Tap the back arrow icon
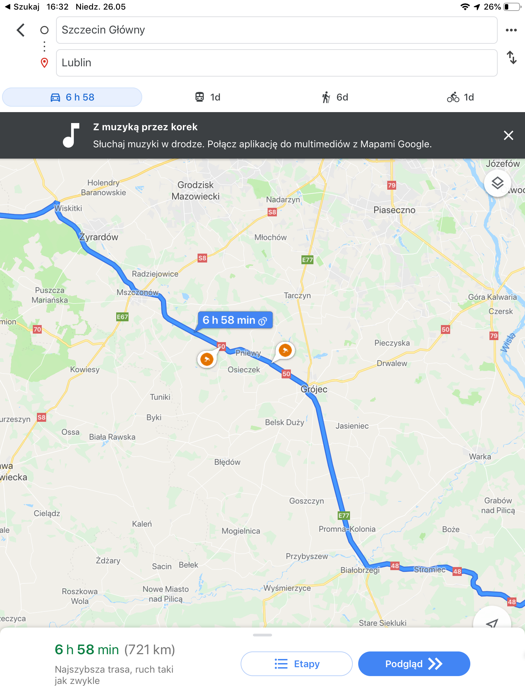525x700 pixels. [x=21, y=30]
